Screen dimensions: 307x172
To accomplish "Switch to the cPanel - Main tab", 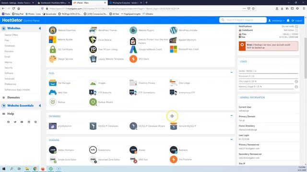I will [90, 3].
